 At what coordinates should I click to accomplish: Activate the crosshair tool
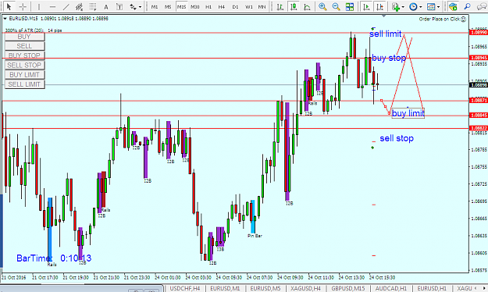23,6
